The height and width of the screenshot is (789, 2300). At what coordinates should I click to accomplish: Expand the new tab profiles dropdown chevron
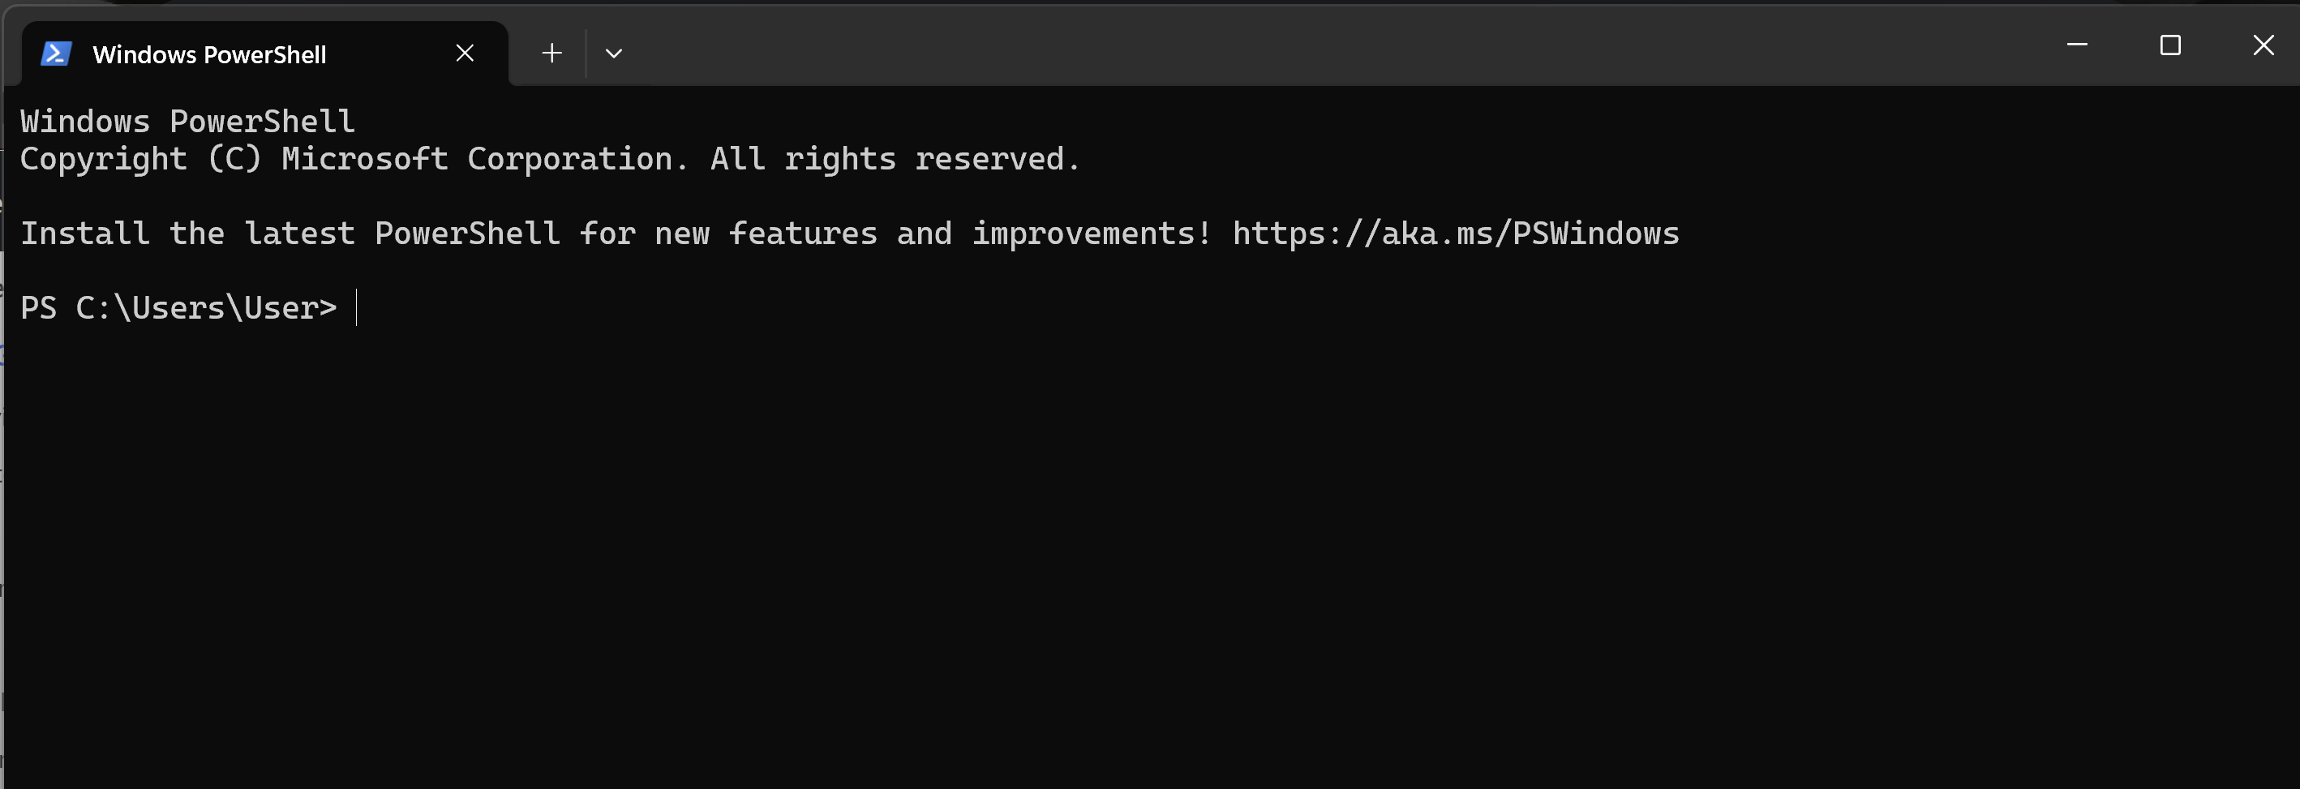coord(613,54)
